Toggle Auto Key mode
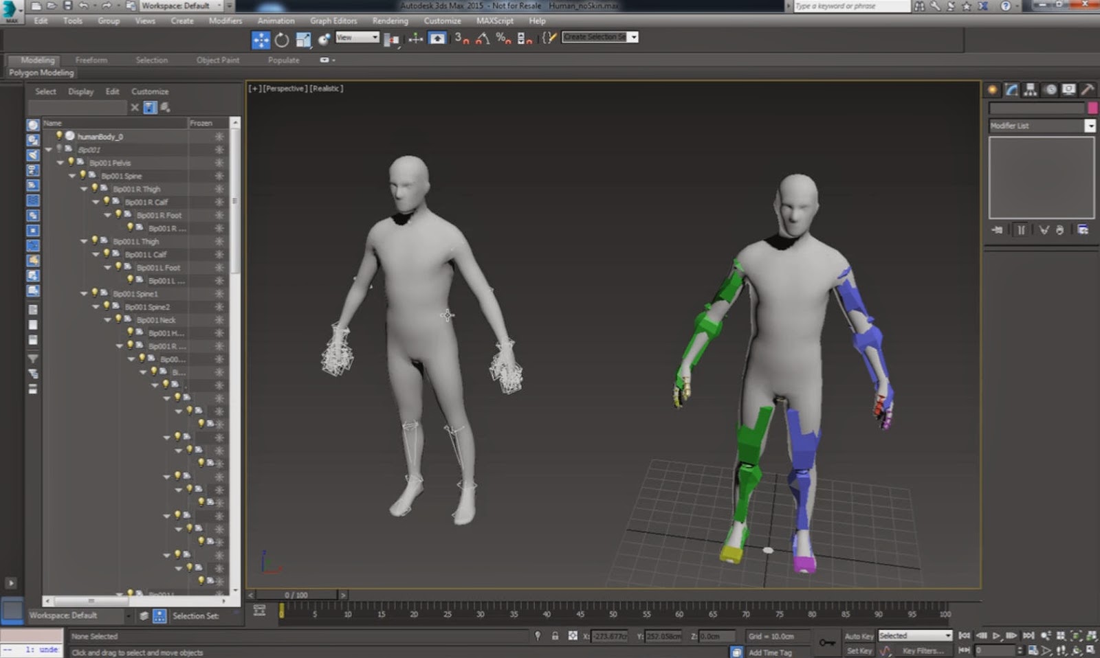 (x=859, y=636)
